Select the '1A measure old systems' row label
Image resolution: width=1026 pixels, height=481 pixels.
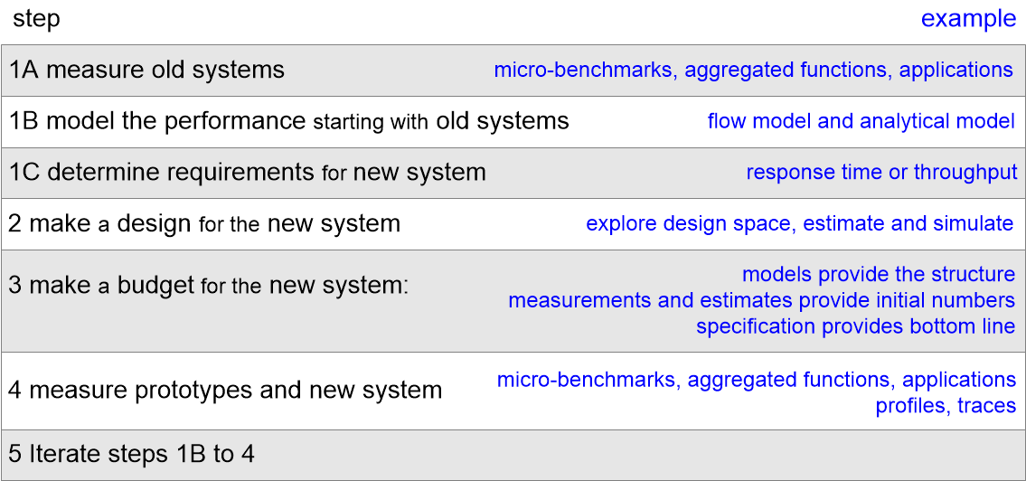146,70
